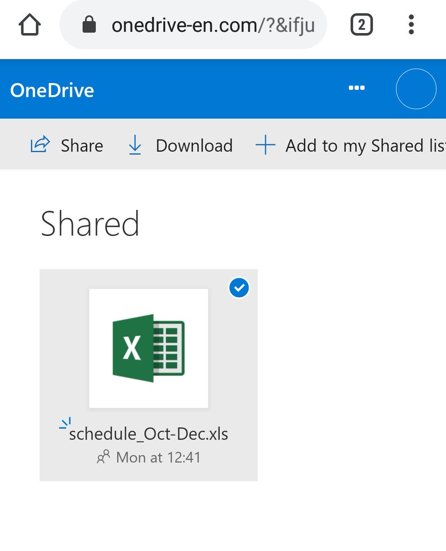Click the file name schedule_Oct-Dec.xls
Viewport: 446px width, 551px height.
click(149, 433)
